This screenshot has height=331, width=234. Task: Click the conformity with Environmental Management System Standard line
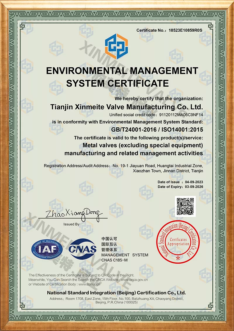[x=128, y=122]
